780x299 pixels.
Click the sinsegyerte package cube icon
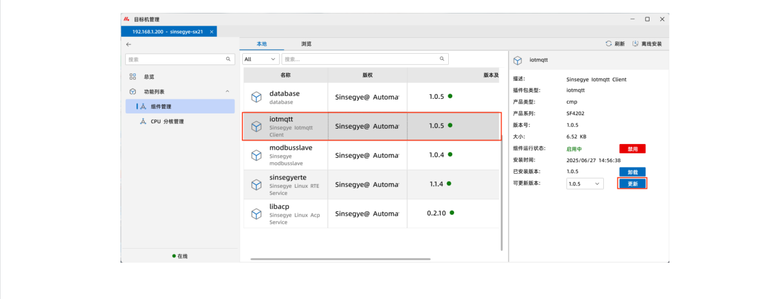[256, 185]
